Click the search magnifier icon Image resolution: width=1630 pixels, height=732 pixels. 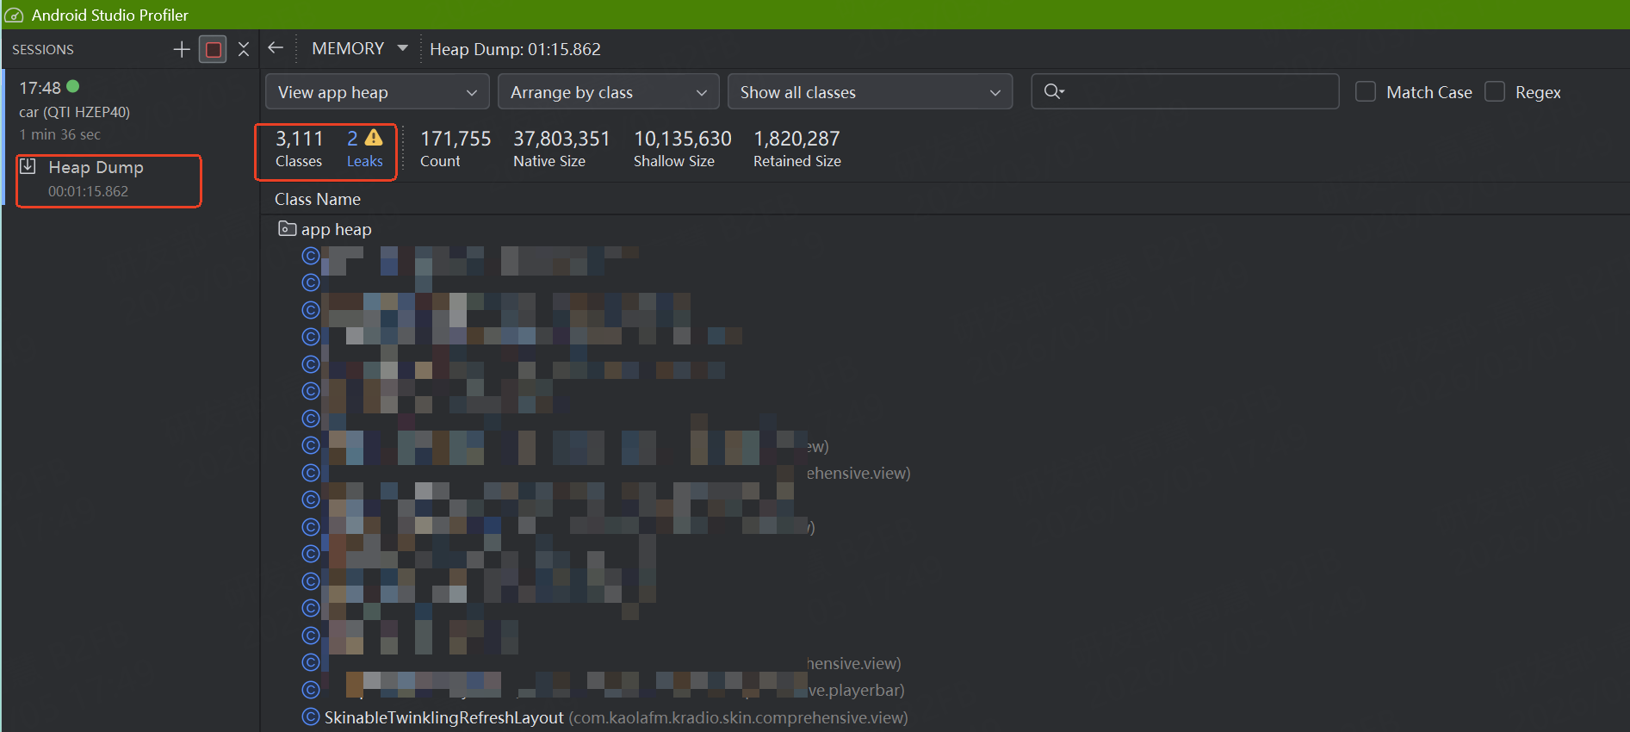pos(1053,91)
